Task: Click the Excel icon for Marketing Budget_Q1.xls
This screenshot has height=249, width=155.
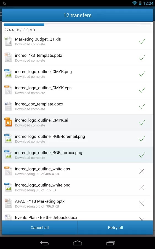Action: pyautogui.click(x=8, y=41)
